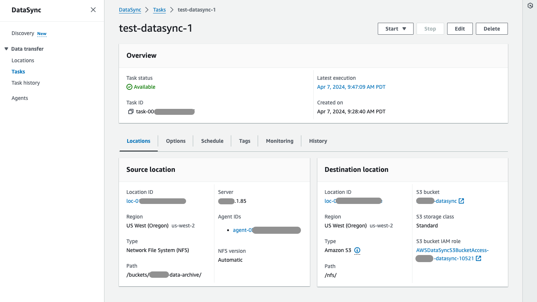Click the DataSync sidebar title
Image resolution: width=537 pixels, height=302 pixels.
26,10
